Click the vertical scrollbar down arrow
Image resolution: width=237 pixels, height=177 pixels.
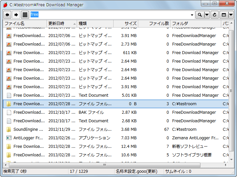[x=231, y=160]
